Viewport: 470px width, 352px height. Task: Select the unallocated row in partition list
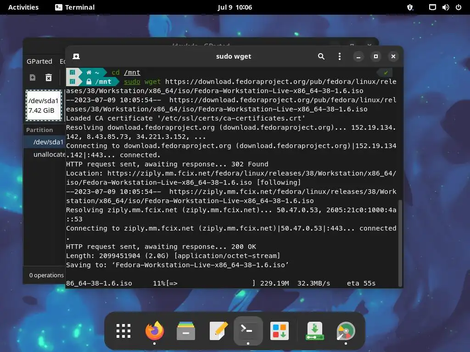click(45, 154)
